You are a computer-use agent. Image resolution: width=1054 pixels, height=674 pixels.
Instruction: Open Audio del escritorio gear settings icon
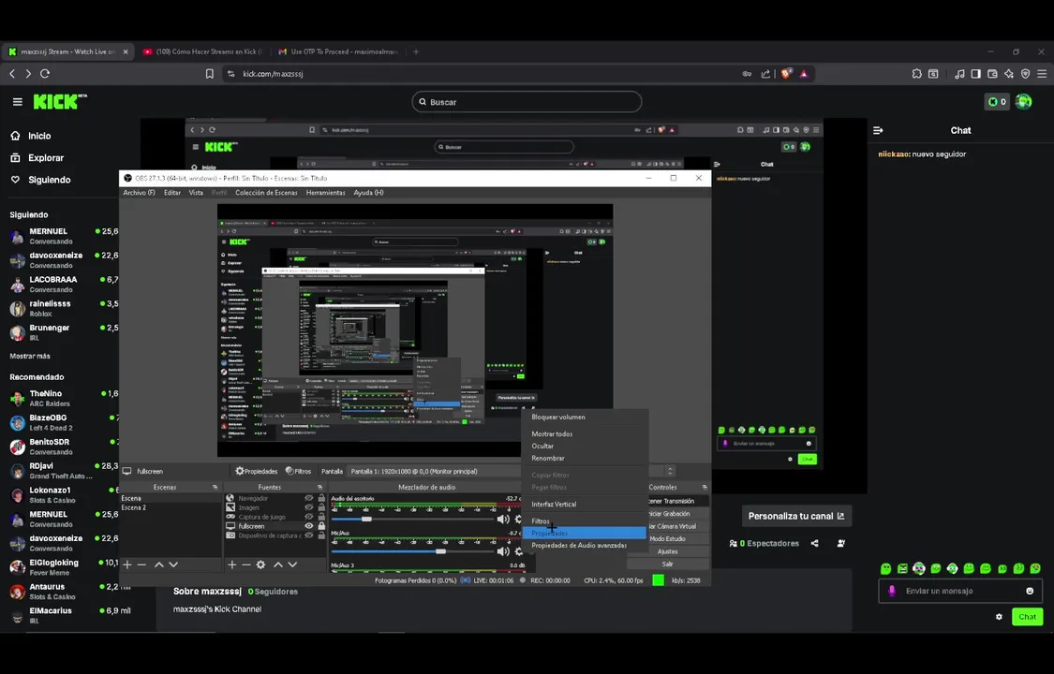[518, 519]
